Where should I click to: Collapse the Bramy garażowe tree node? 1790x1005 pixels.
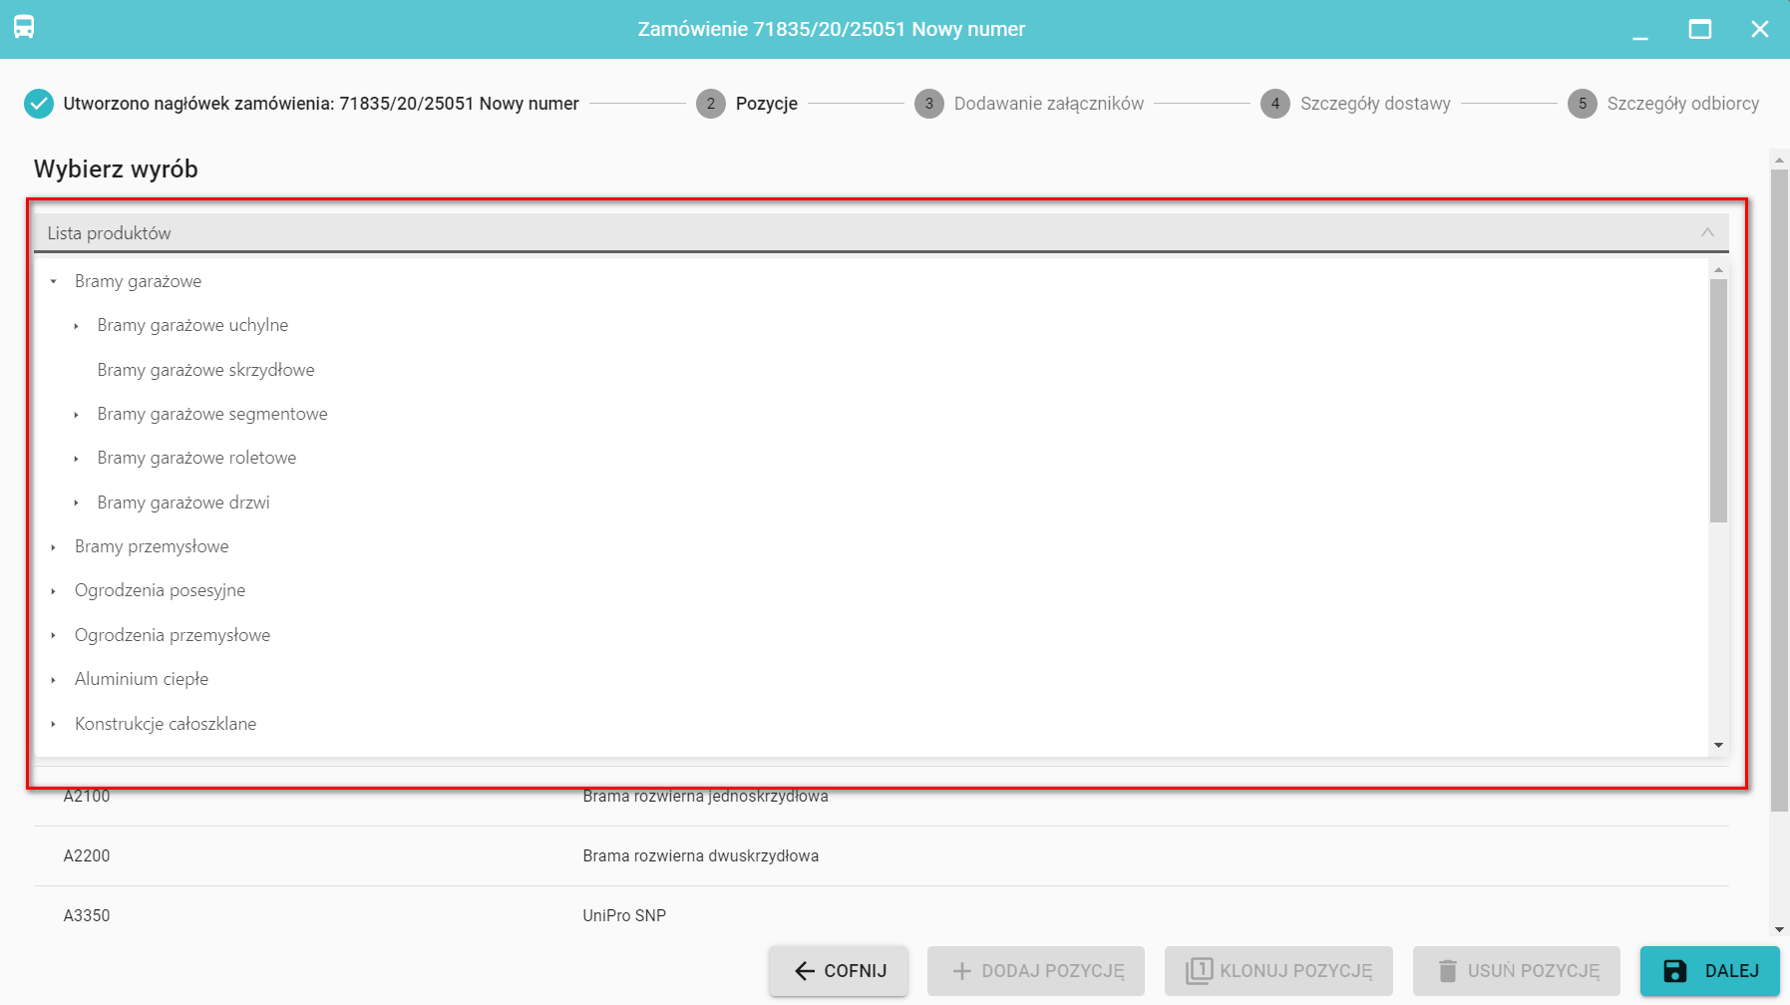[x=54, y=282]
